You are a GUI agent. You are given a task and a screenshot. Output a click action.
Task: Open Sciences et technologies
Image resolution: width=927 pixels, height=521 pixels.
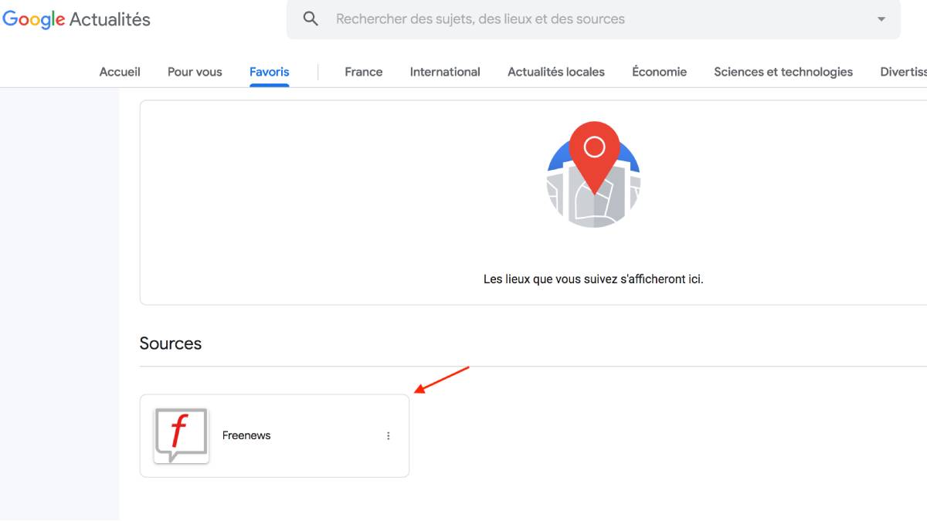[x=783, y=72]
